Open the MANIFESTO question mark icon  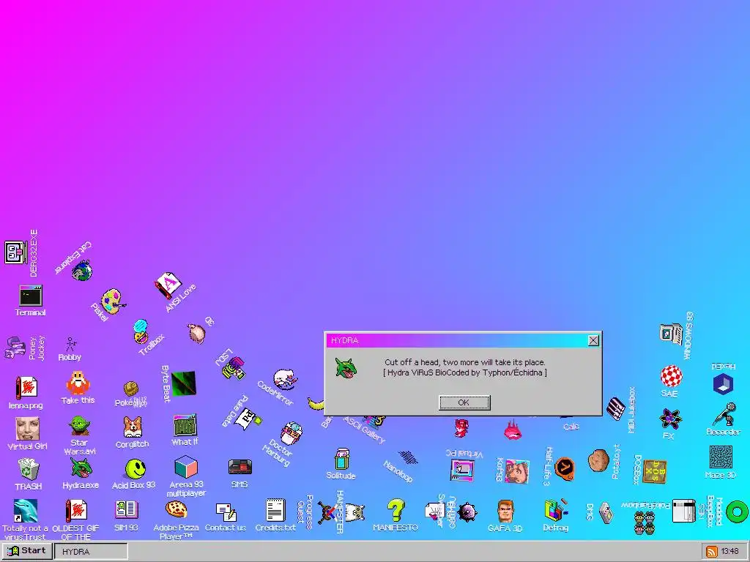pyautogui.click(x=396, y=510)
